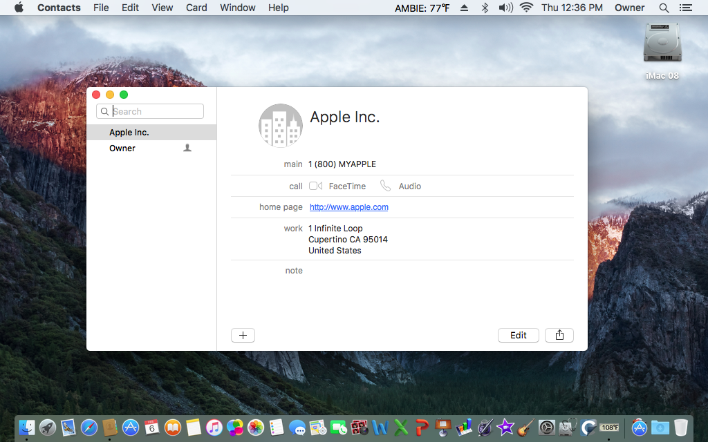The height and width of the screenshot is (442, 708).
Task: Click the phone number 1 (800) MYAPPLE
Action: pos(342,164)
